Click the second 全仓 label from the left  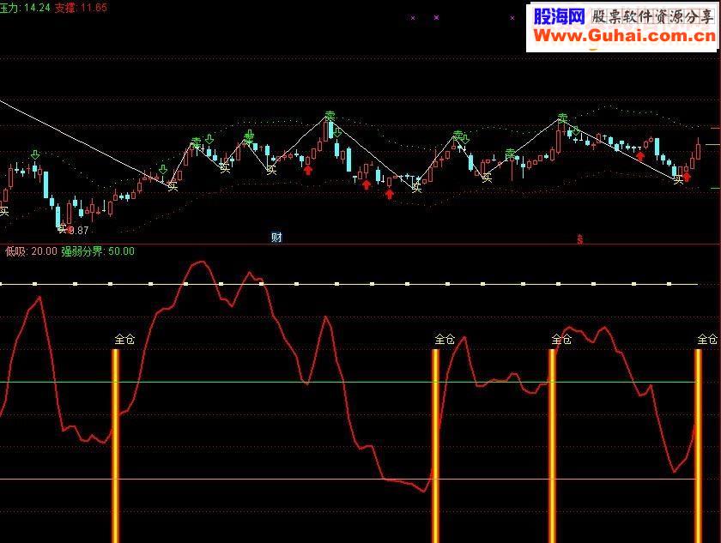(445, 340)
